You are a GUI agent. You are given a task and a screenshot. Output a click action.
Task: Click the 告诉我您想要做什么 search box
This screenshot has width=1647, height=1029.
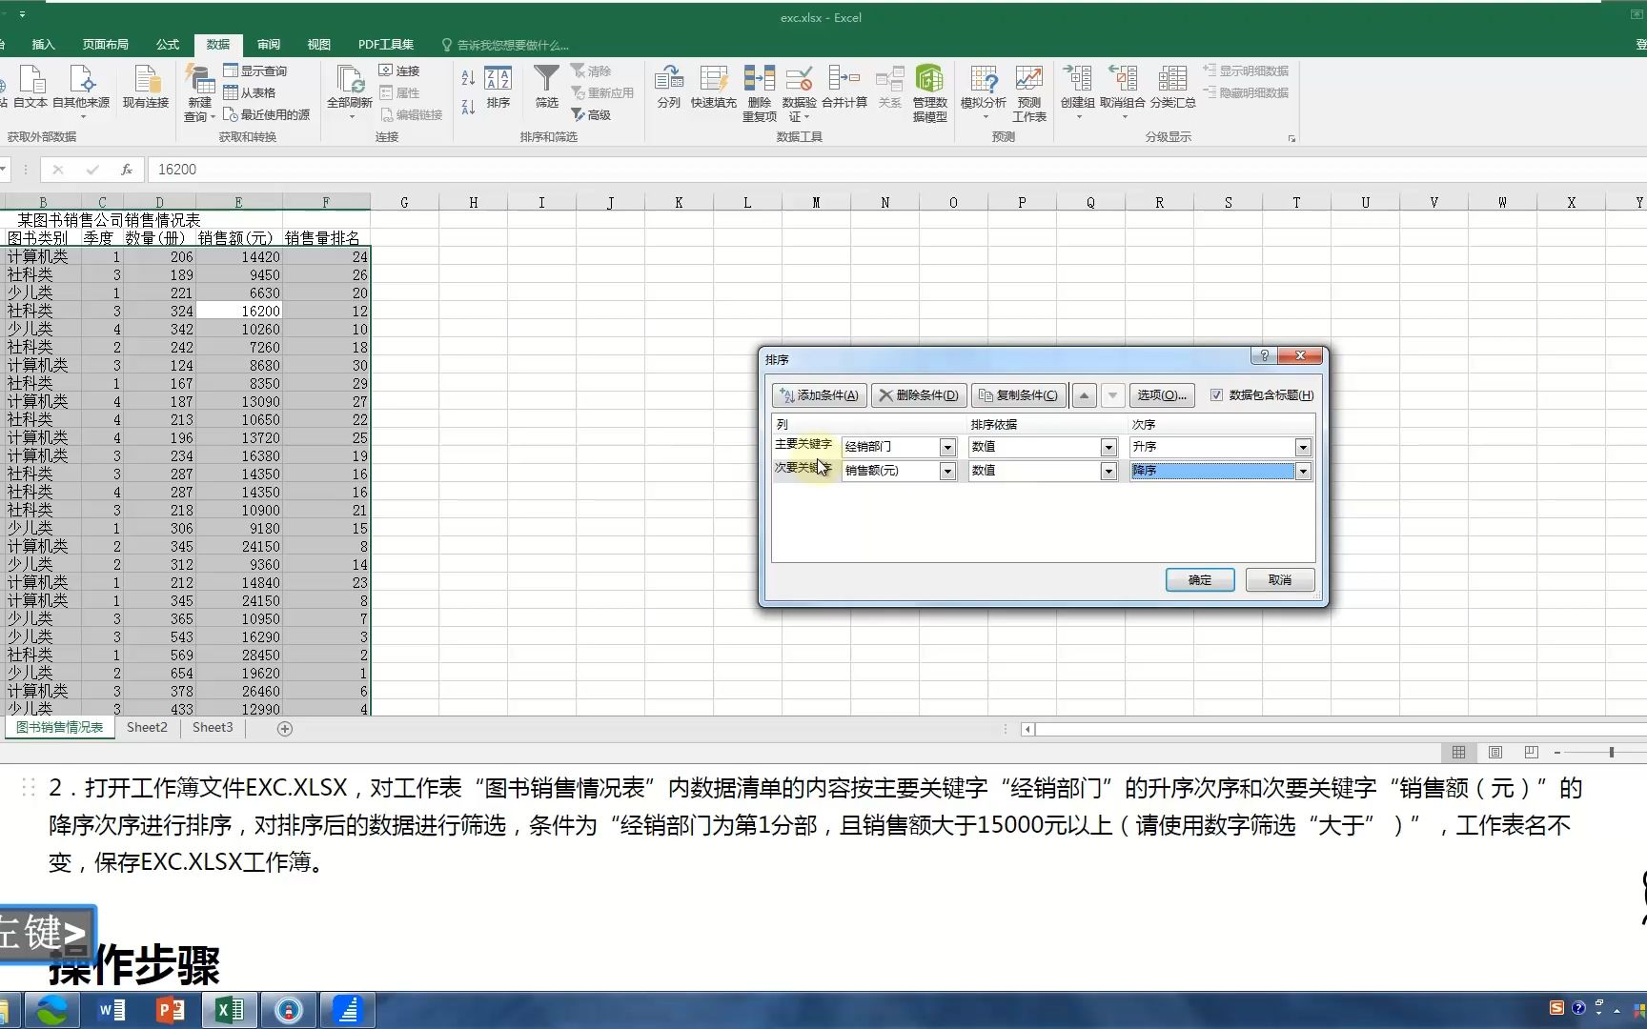505,45
